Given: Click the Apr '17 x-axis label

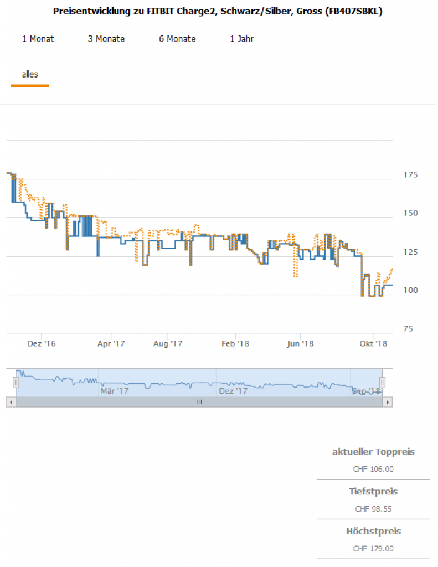Looking at the screenshot, I should pyautogui.click(x=112, y=344).
